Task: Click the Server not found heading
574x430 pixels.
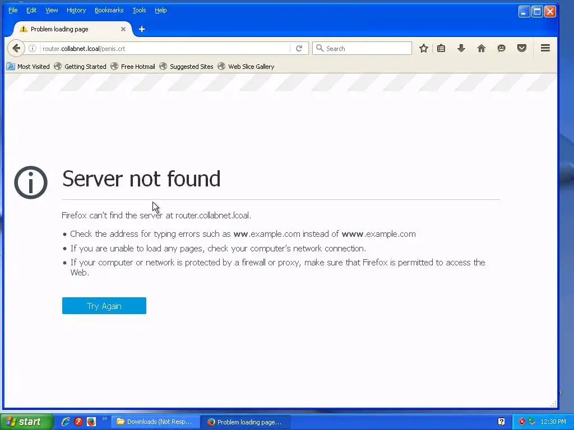Action: click(x=141, y=179)
